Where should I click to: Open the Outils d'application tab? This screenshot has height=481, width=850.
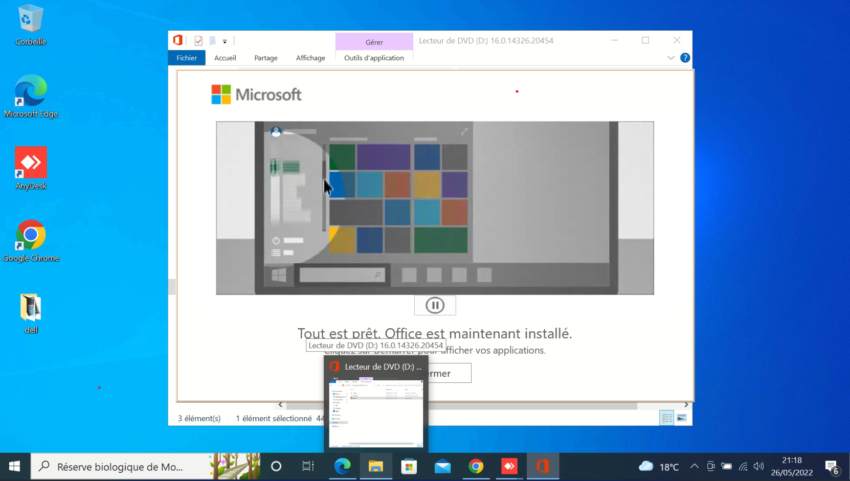click(x=374, y=58)
